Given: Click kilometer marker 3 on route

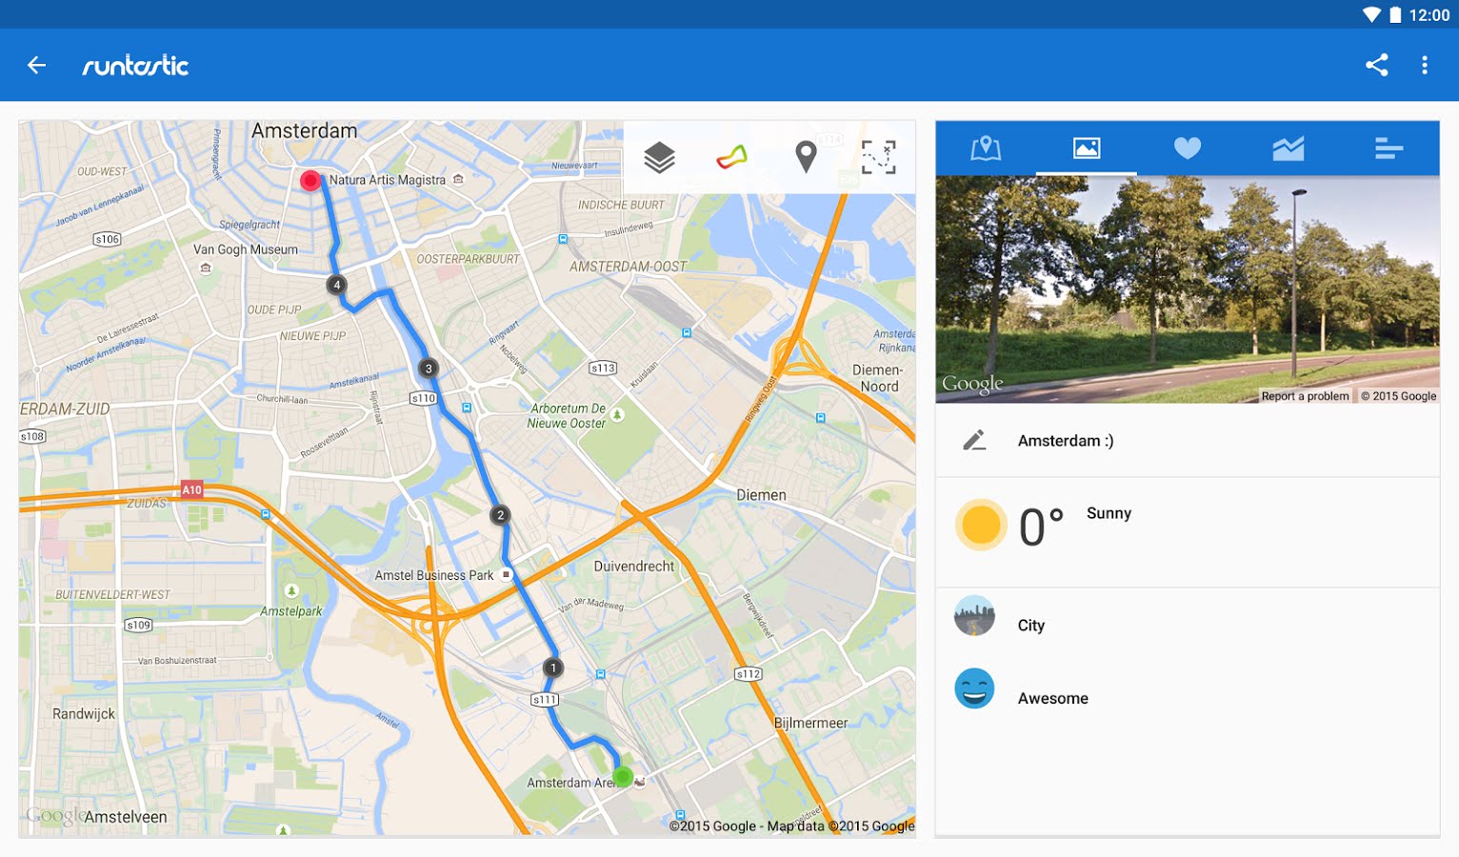Looking at the screenshot, I should pos(429,369).
